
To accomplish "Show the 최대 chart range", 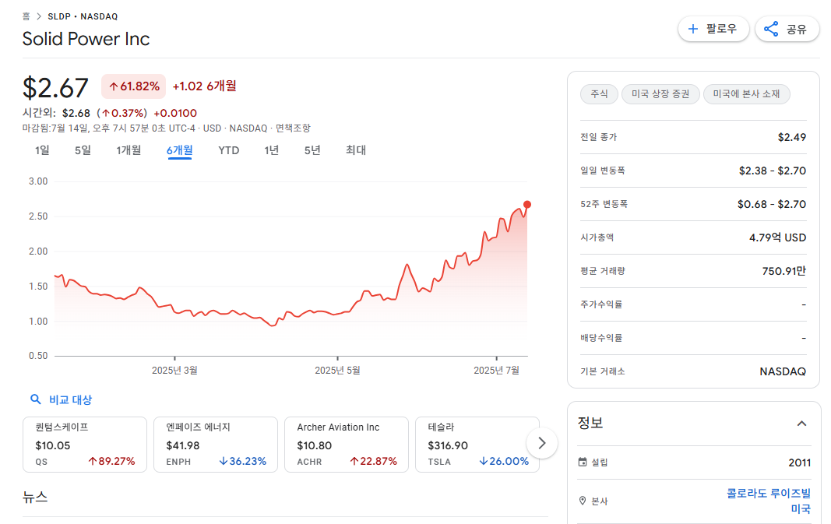I will coord(356,150).
